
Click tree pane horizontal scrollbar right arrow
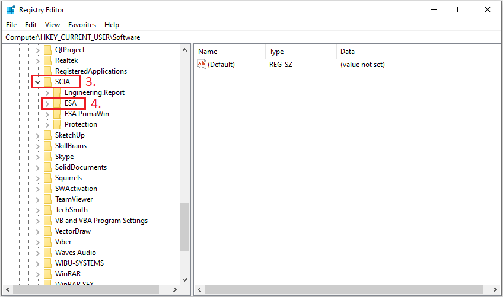pos(175,289)
